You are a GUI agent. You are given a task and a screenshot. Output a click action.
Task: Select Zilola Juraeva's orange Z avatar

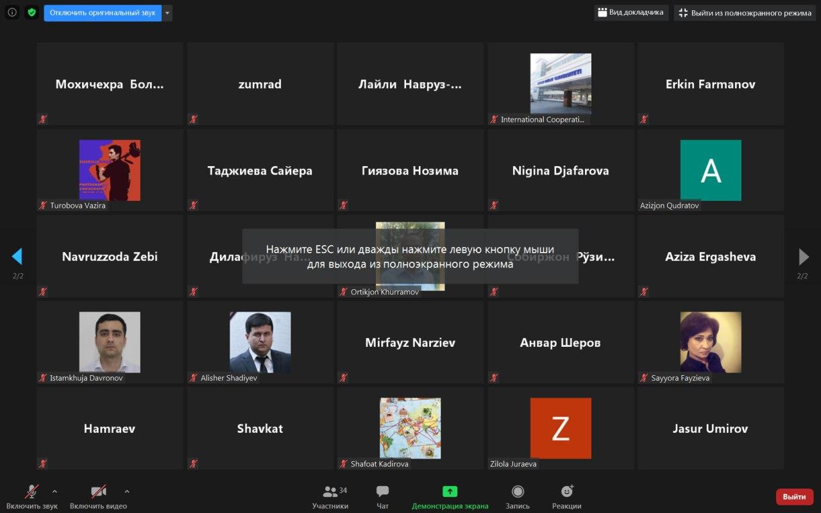(x=561, y=428)
